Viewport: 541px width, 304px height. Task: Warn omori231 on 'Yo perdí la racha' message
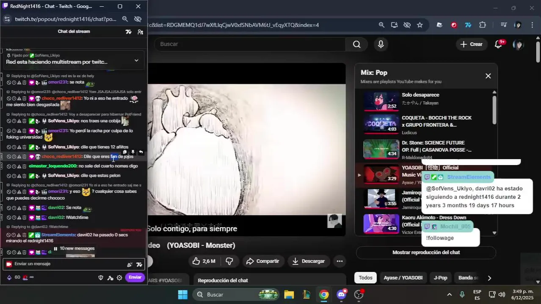click(19, 131)
